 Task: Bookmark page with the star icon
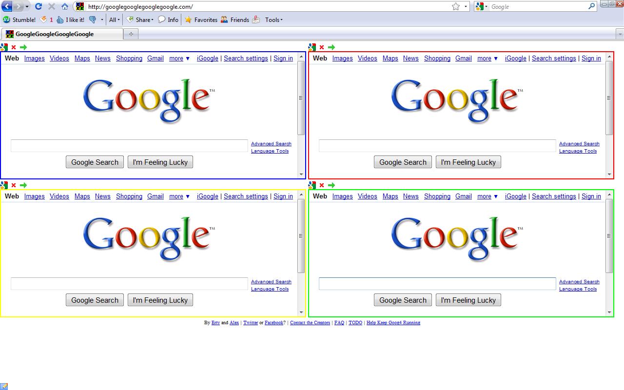(456, 6)
